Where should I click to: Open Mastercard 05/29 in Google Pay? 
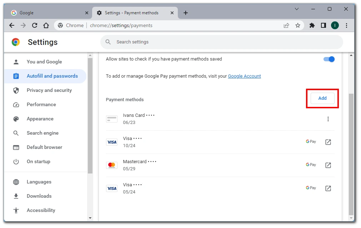point(328,165)
